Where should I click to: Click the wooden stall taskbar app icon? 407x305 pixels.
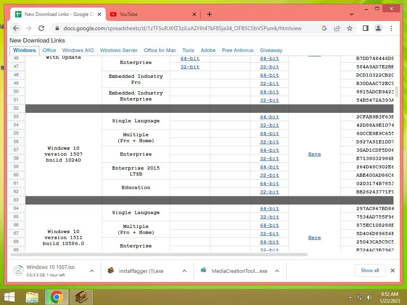(81, 297)
